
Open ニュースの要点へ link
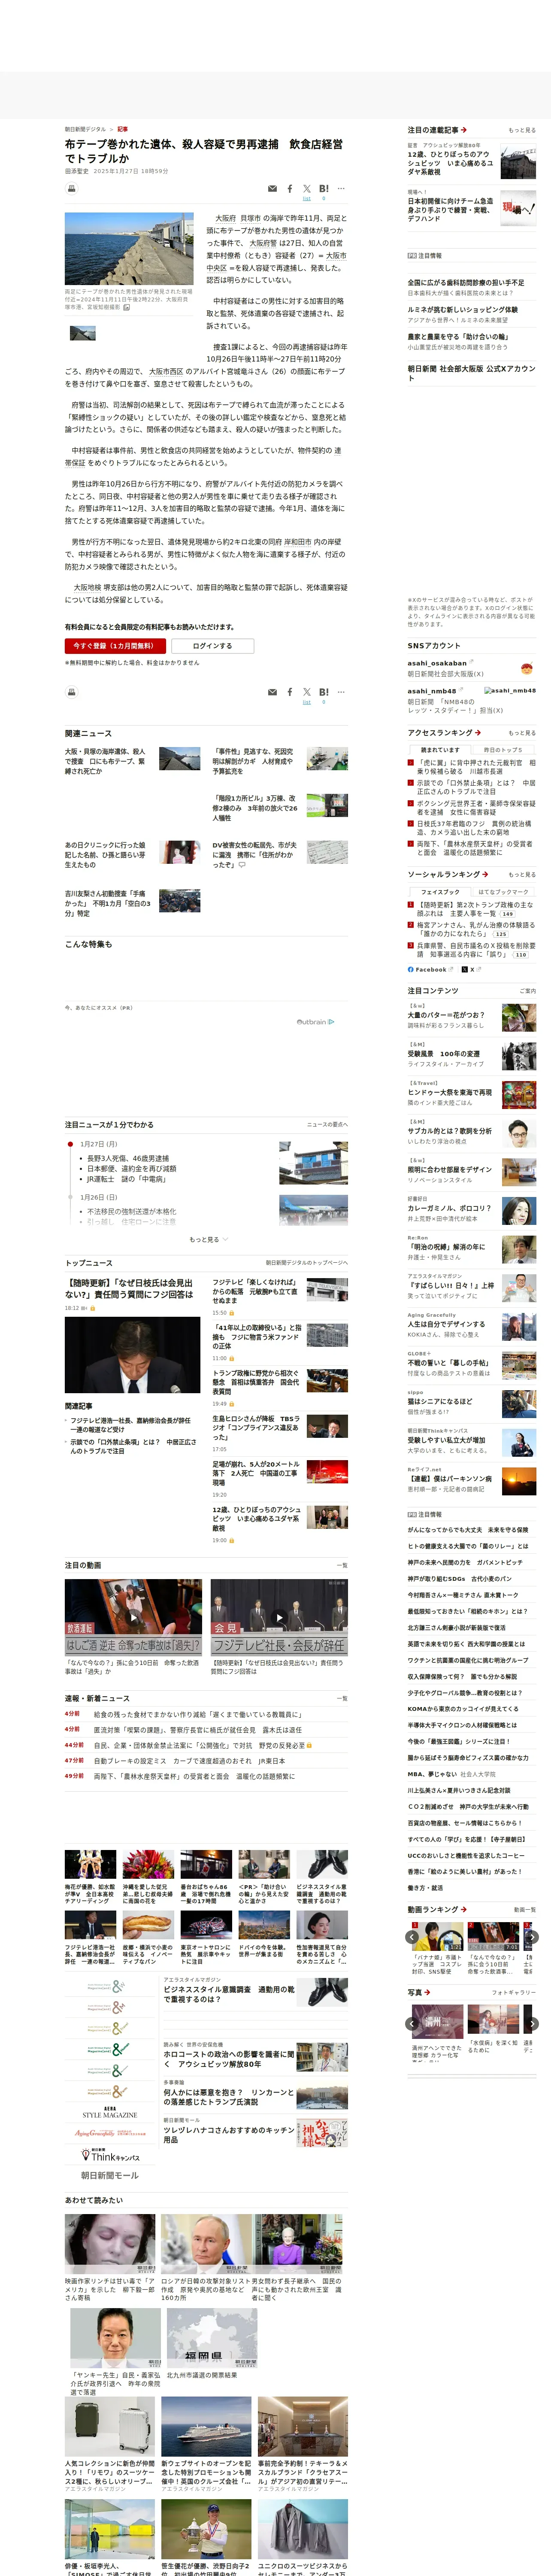(x=327, y=1124)
